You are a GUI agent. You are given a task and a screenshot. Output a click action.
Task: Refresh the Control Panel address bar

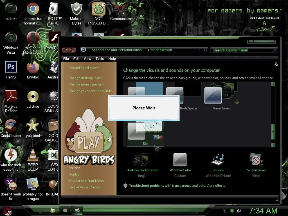205,50
